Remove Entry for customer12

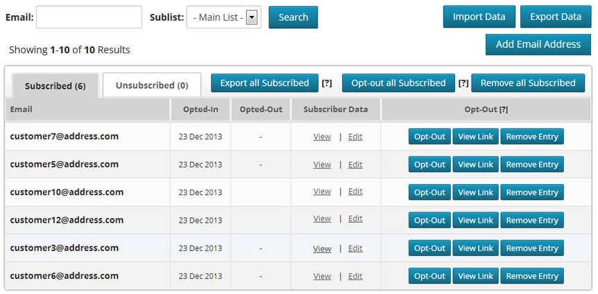coord(532,220)
